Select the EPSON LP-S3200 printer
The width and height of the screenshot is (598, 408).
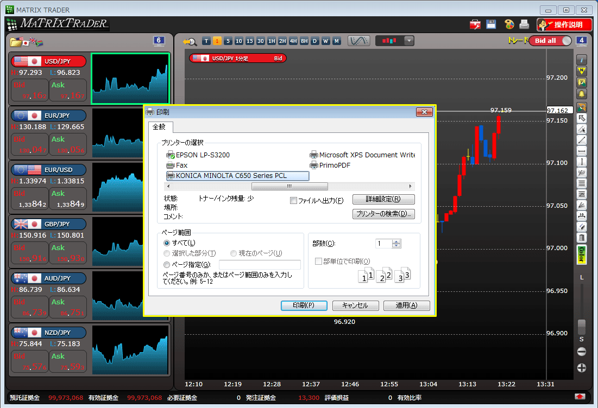point(198,155)
